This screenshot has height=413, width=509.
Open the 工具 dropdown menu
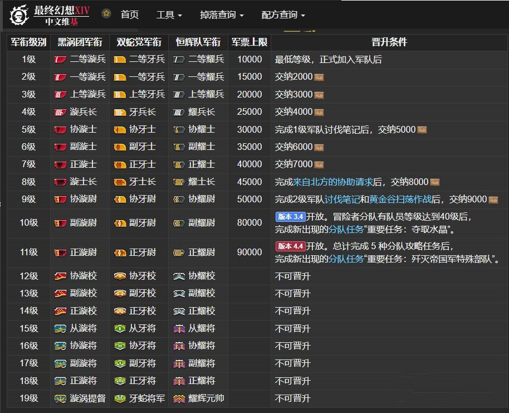click(169, 15)
